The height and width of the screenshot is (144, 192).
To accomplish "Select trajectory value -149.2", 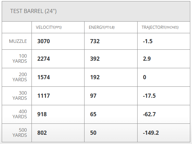I will 151,133.
